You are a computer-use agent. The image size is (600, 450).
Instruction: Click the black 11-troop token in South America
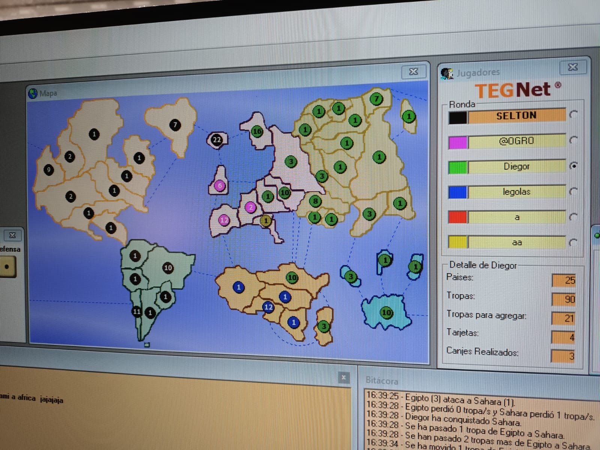[137, 311]
